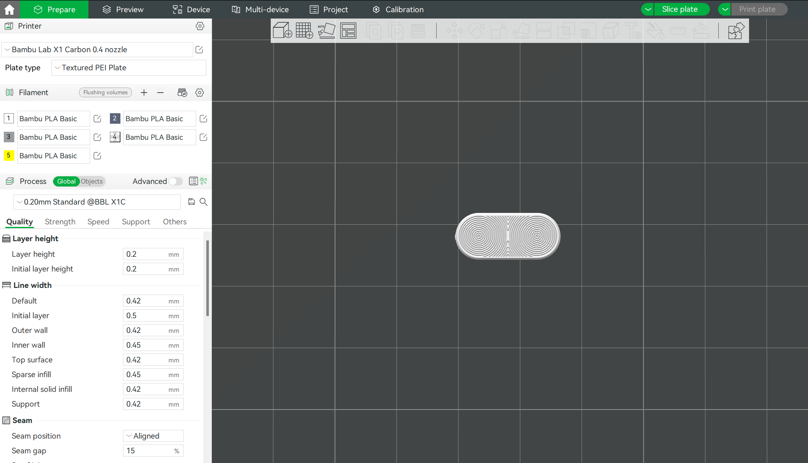
Task: Select the Measure ruler tool
Action: click(x=678, y=30)
